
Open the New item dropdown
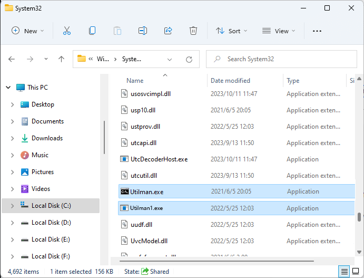(28, 31)
